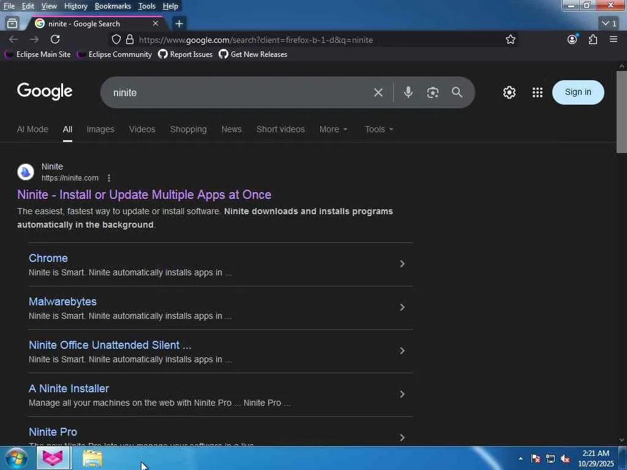Screen dimensions: 627x470
Task: Open the list all tabs dropdown
Action: point(609,24)
